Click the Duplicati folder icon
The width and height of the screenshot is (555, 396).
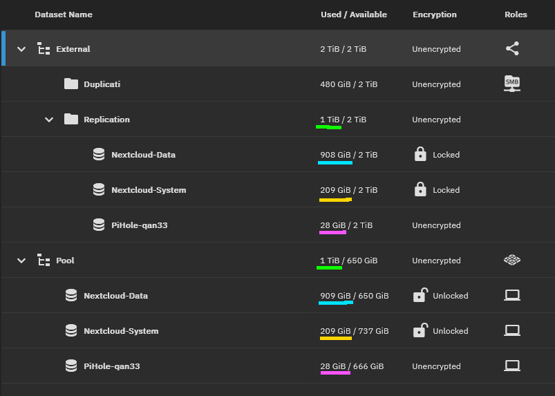(x=71, y=84)
